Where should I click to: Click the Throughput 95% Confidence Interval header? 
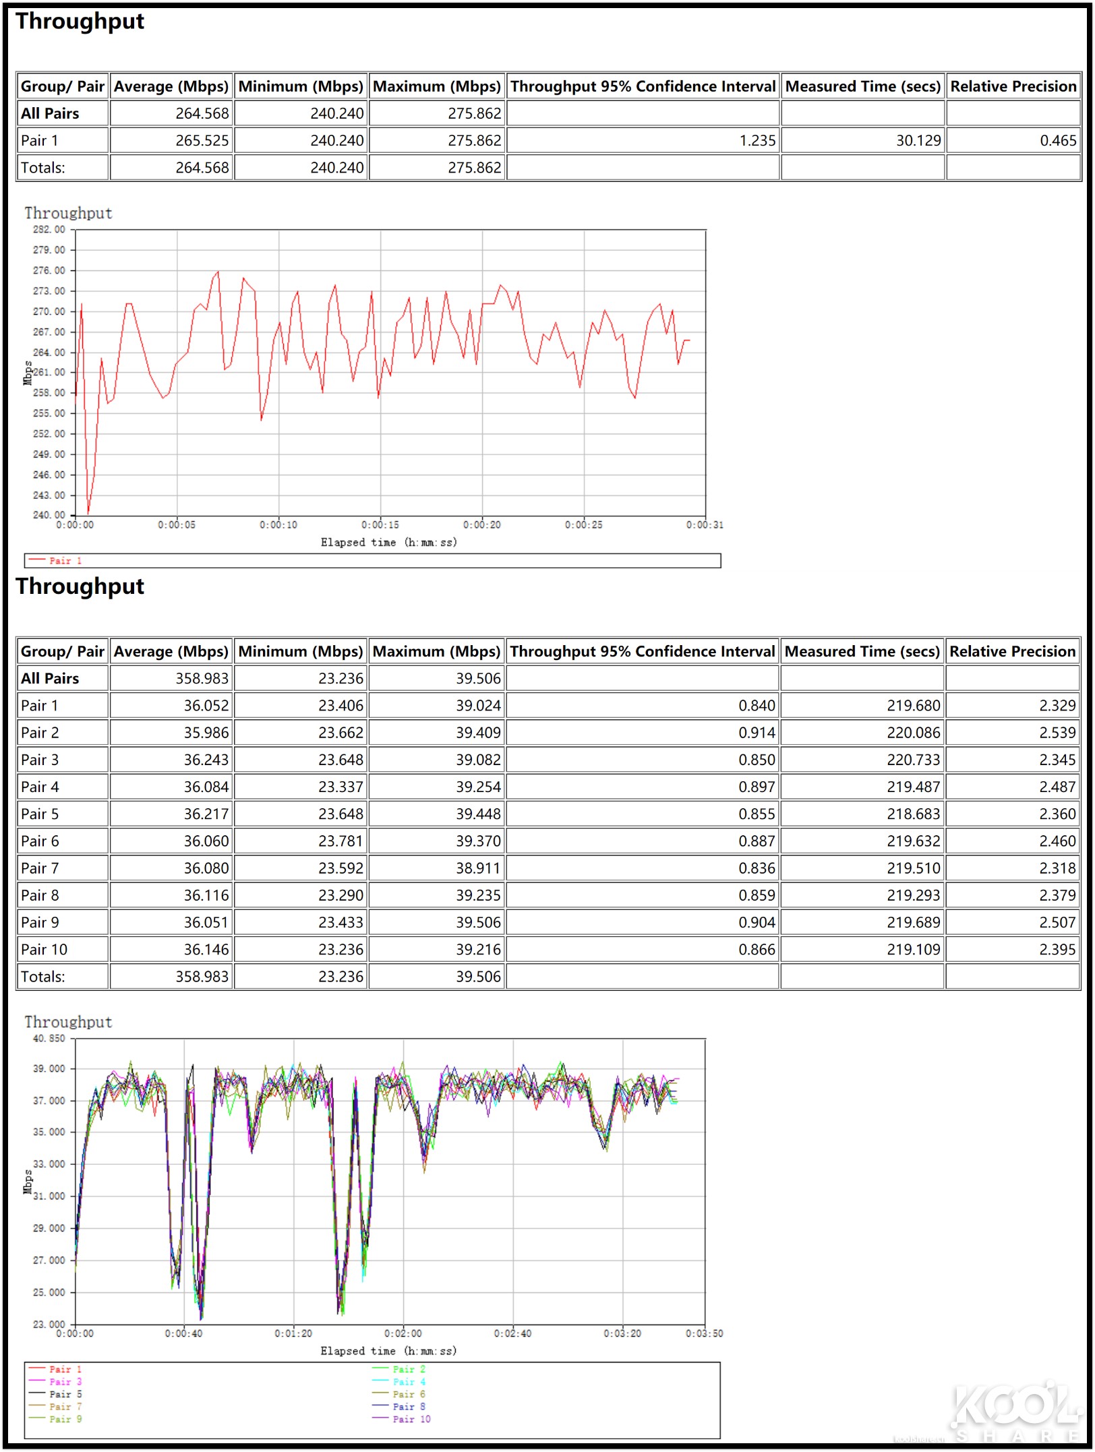coord(642,86)
